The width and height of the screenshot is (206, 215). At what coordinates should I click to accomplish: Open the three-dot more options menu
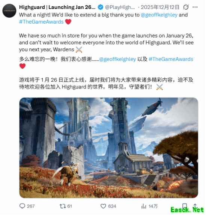click(x=195, y=7)
